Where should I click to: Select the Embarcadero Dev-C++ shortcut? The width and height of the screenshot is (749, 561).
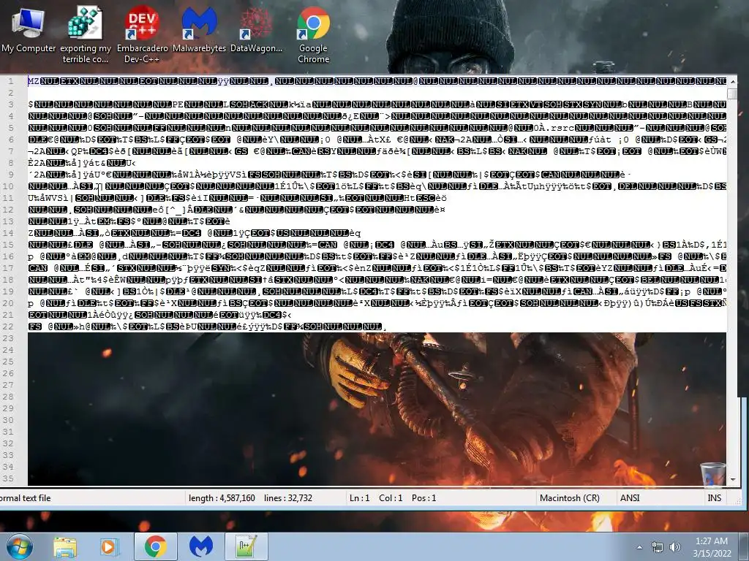[143, 35]
